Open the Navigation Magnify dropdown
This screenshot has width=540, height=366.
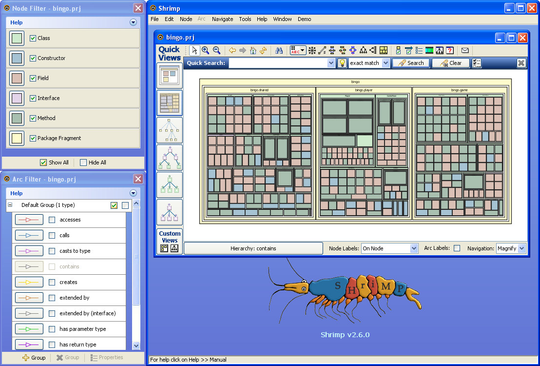pos(522,248)
